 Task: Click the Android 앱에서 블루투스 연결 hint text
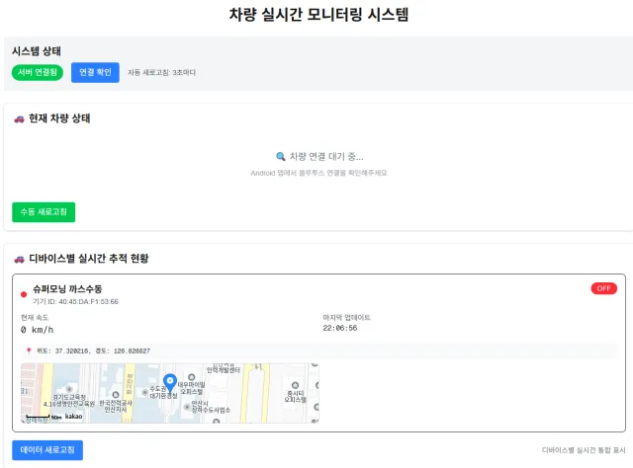coord(318,173)
